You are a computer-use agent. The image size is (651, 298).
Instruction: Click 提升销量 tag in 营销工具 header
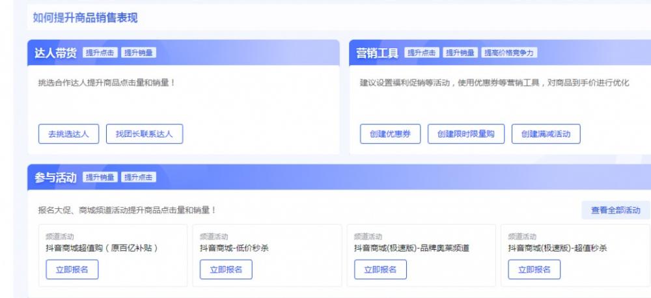460,53
